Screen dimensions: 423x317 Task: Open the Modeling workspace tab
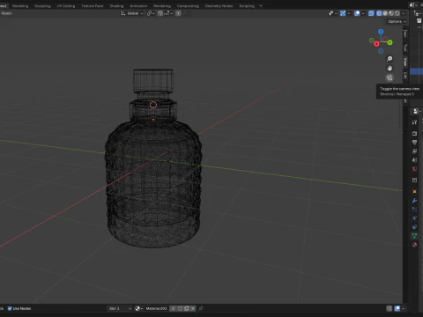20,6
